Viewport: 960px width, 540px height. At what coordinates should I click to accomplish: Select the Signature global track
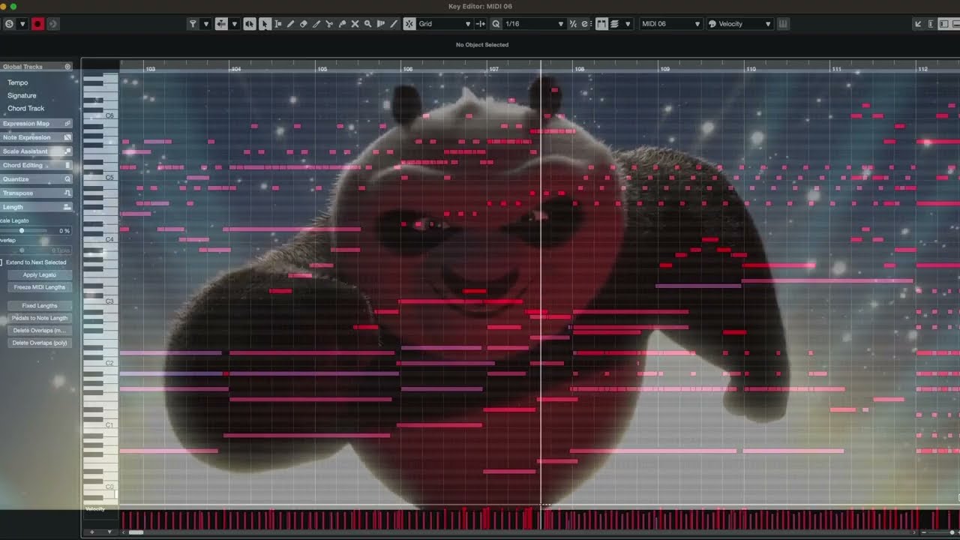(x=22, y=95)
